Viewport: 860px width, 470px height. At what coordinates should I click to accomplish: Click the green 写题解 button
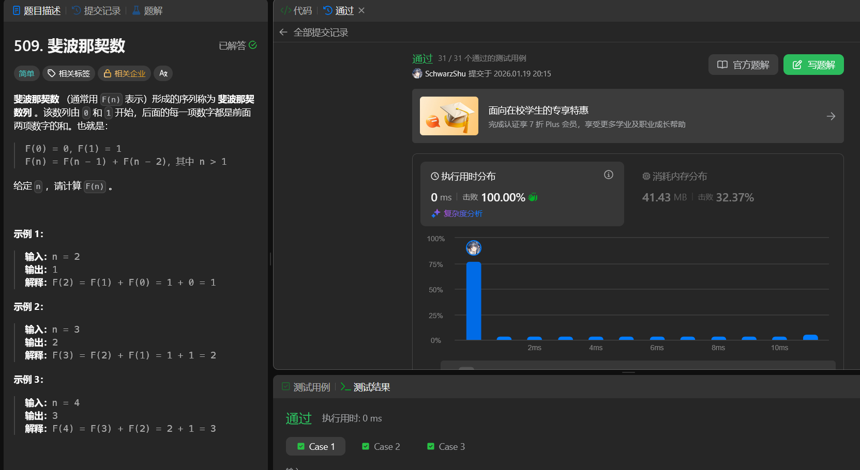(x=813, y=65)
